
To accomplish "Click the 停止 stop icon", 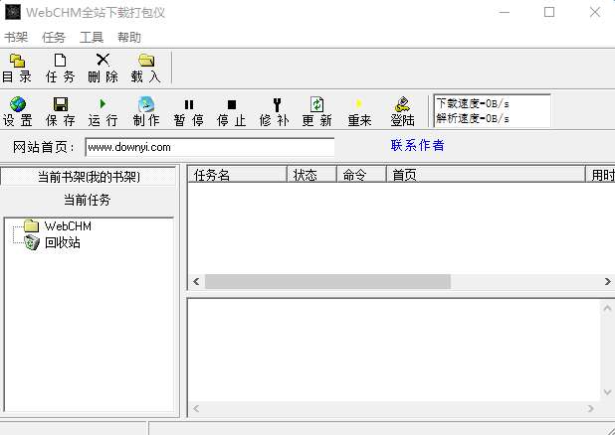I will pyautogui.click(x=232, y=104).
